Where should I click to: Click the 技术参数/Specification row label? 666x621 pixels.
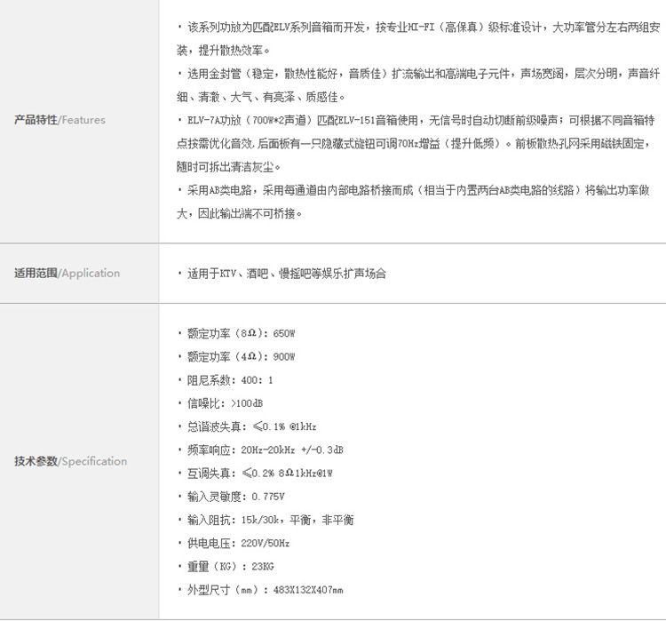[x=70, y=461]
